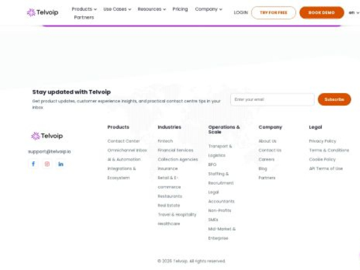Open the Cookie Policy link
This screenshot has width=360, height=270.
coord(322,160)
